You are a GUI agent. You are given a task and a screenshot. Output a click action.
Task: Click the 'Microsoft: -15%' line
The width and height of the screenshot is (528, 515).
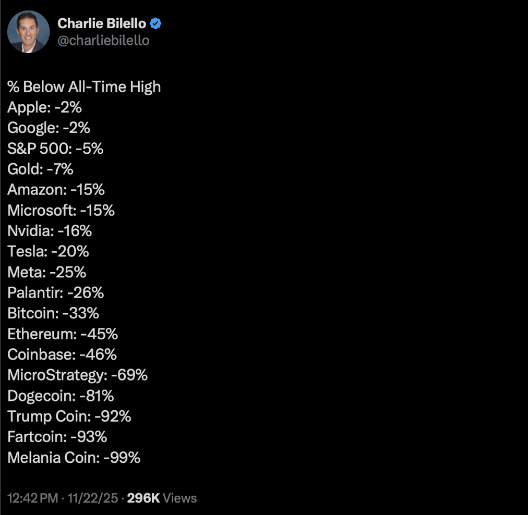point(61,210)
